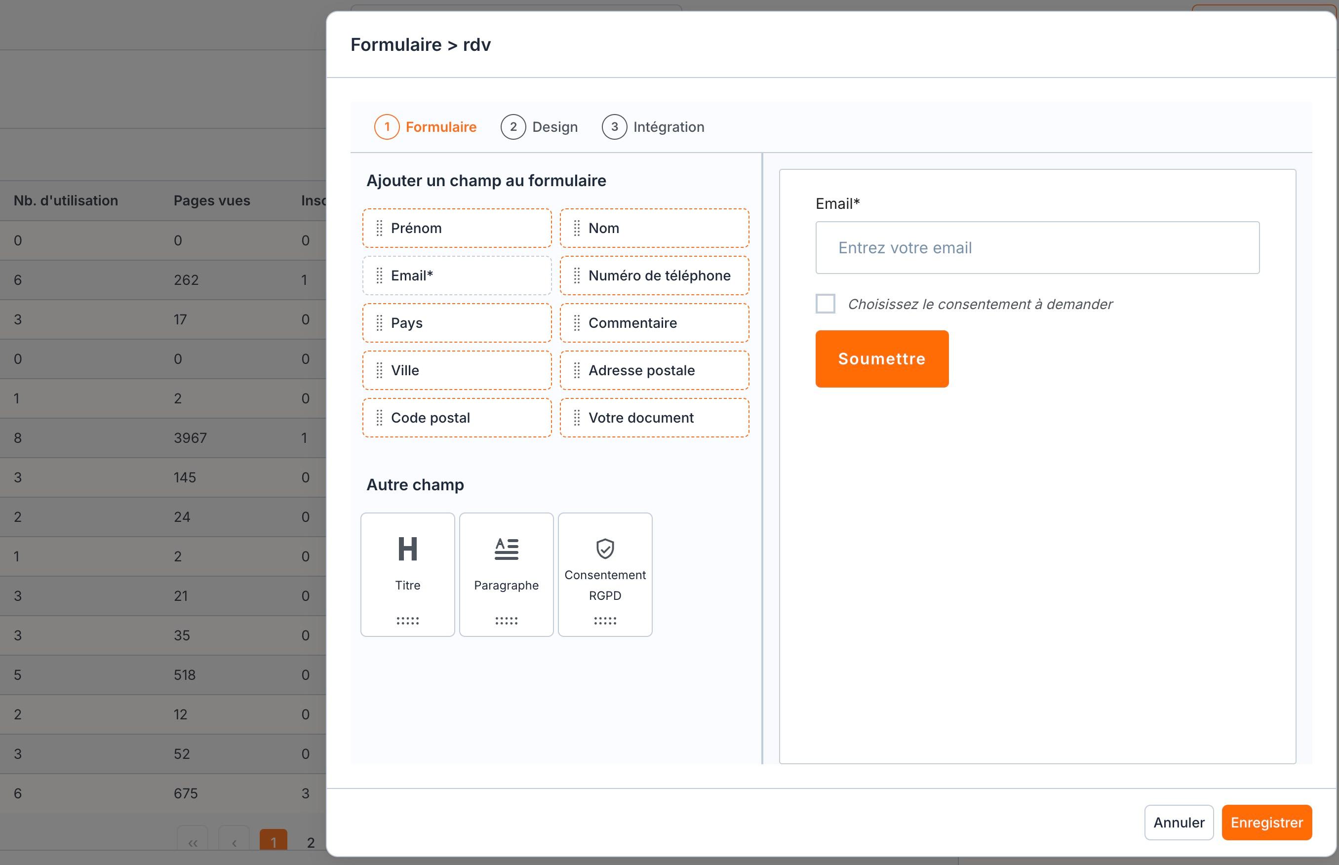Click 'Choisissez le consentement à demander' text
Viewport: 1339px width, 865px height.
980,304
